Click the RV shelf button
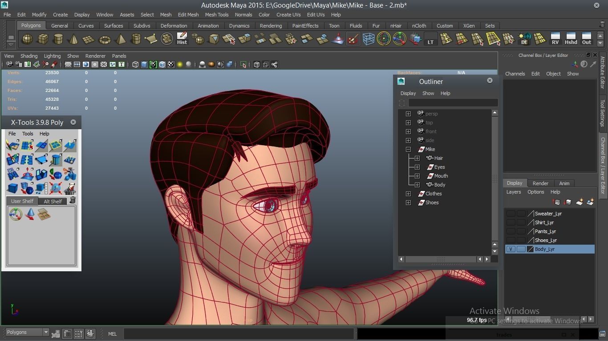608x341 pixels. pyautogui.click(x=555, y=39)
